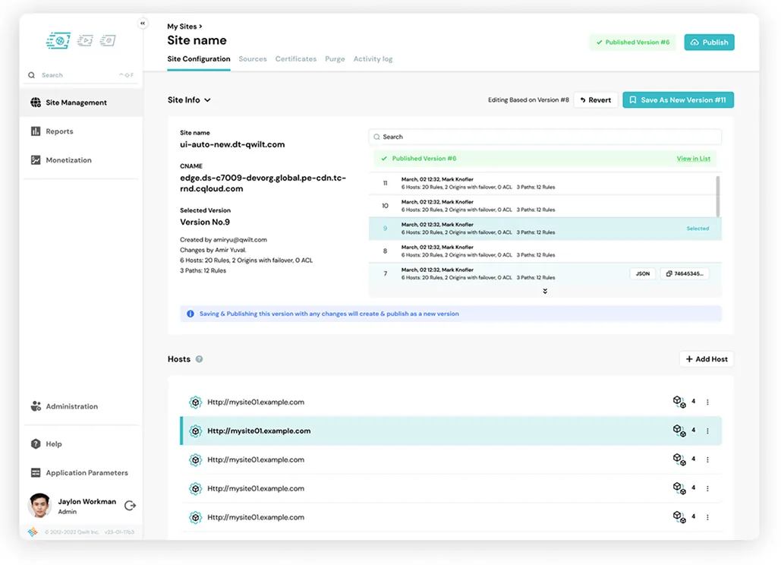This screenshot has width=781, height=565.
Task: Select version 9 row marked Selected
Action: 545,228
